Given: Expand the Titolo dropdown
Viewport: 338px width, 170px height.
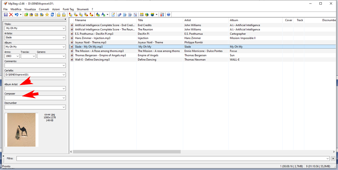Looking at the screenshot, I should (x=64, y=28).
